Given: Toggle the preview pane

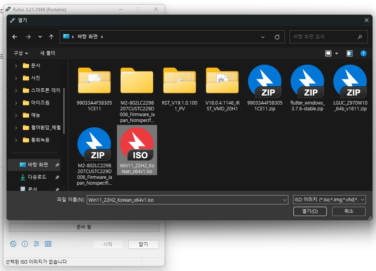Looking at the screenshot, I should click(350, 53).
